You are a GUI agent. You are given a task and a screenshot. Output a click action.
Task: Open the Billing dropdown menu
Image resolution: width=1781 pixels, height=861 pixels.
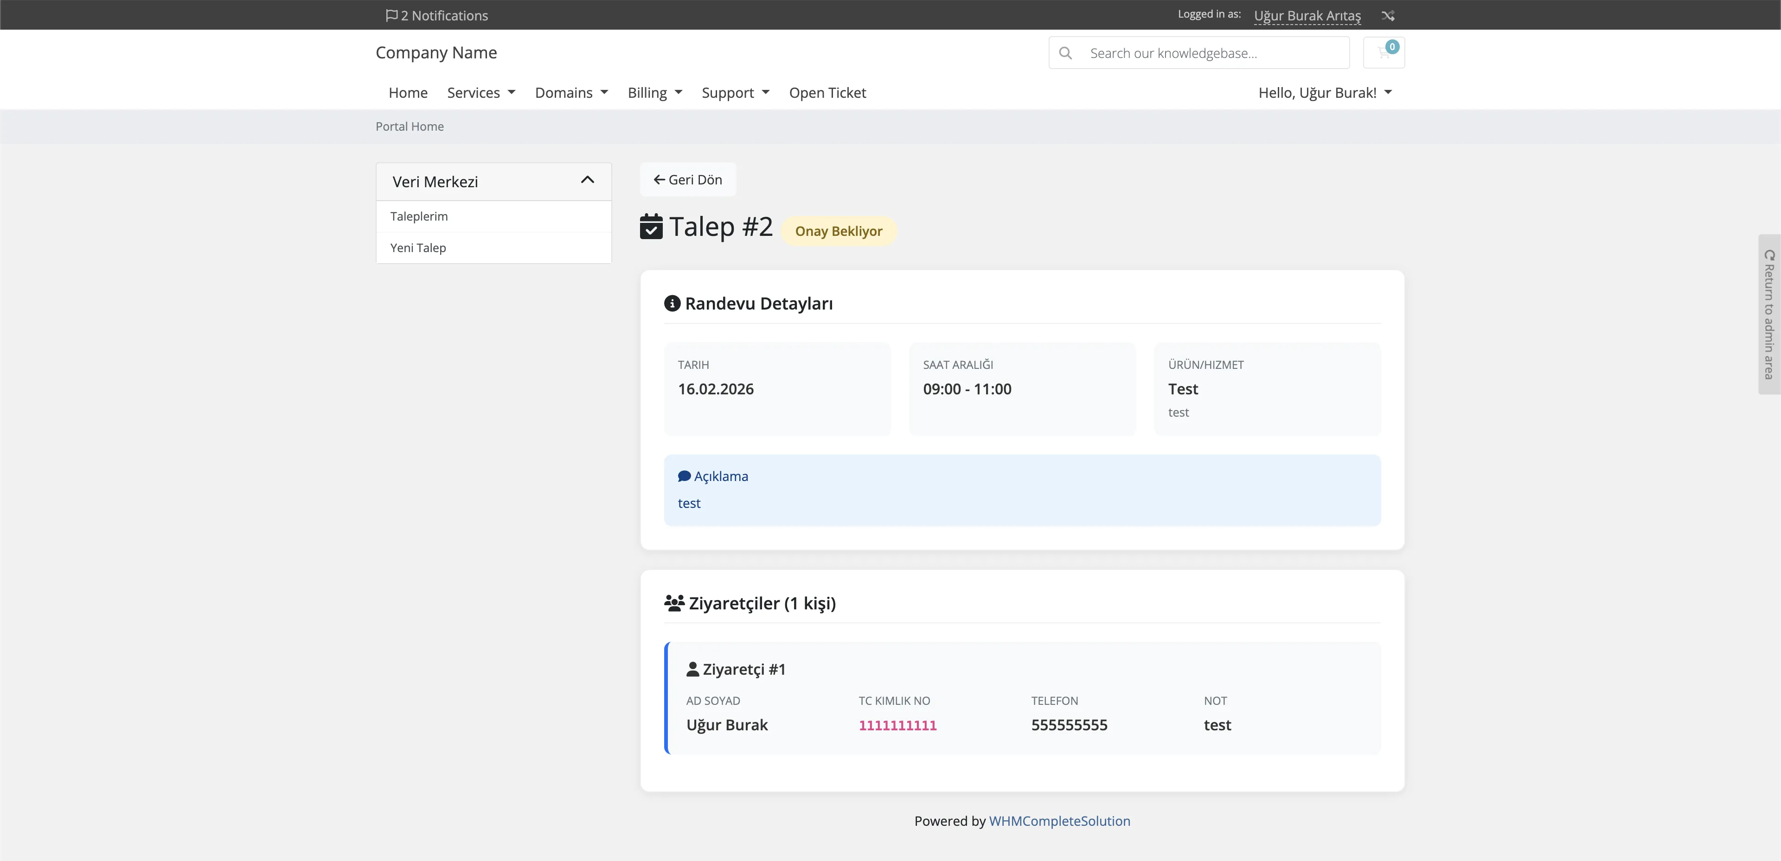(x=655, y=93)
